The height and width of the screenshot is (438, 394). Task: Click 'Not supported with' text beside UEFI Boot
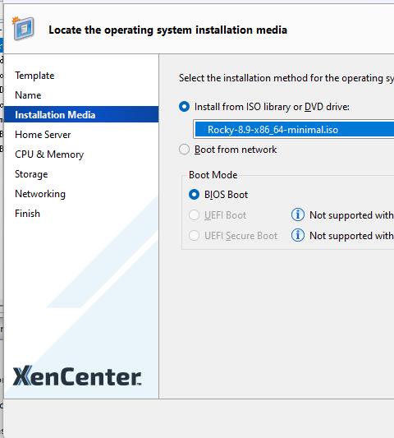[x=351, y=215]
